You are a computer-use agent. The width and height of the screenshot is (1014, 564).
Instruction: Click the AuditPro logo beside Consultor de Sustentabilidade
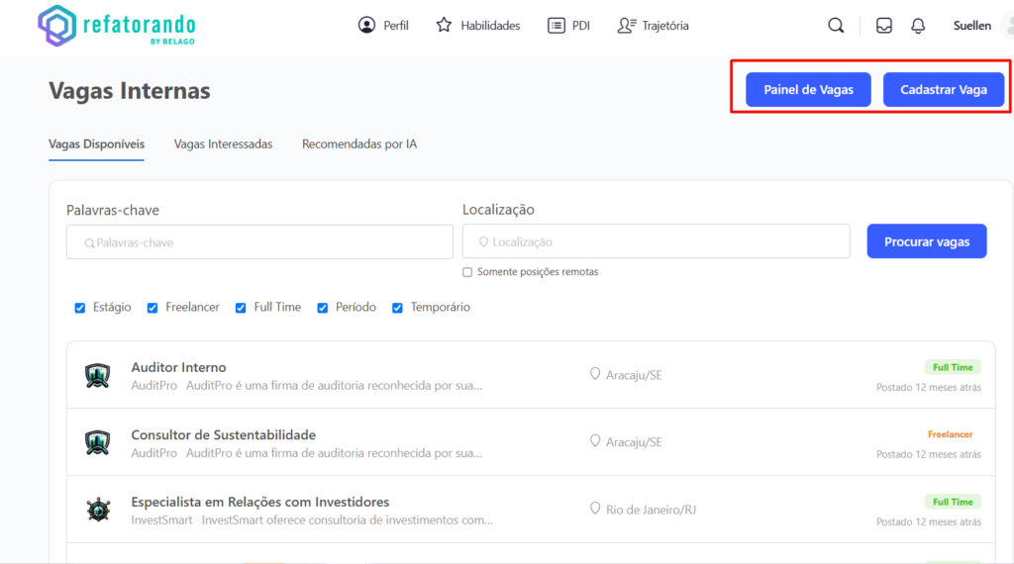pos(97,442)
